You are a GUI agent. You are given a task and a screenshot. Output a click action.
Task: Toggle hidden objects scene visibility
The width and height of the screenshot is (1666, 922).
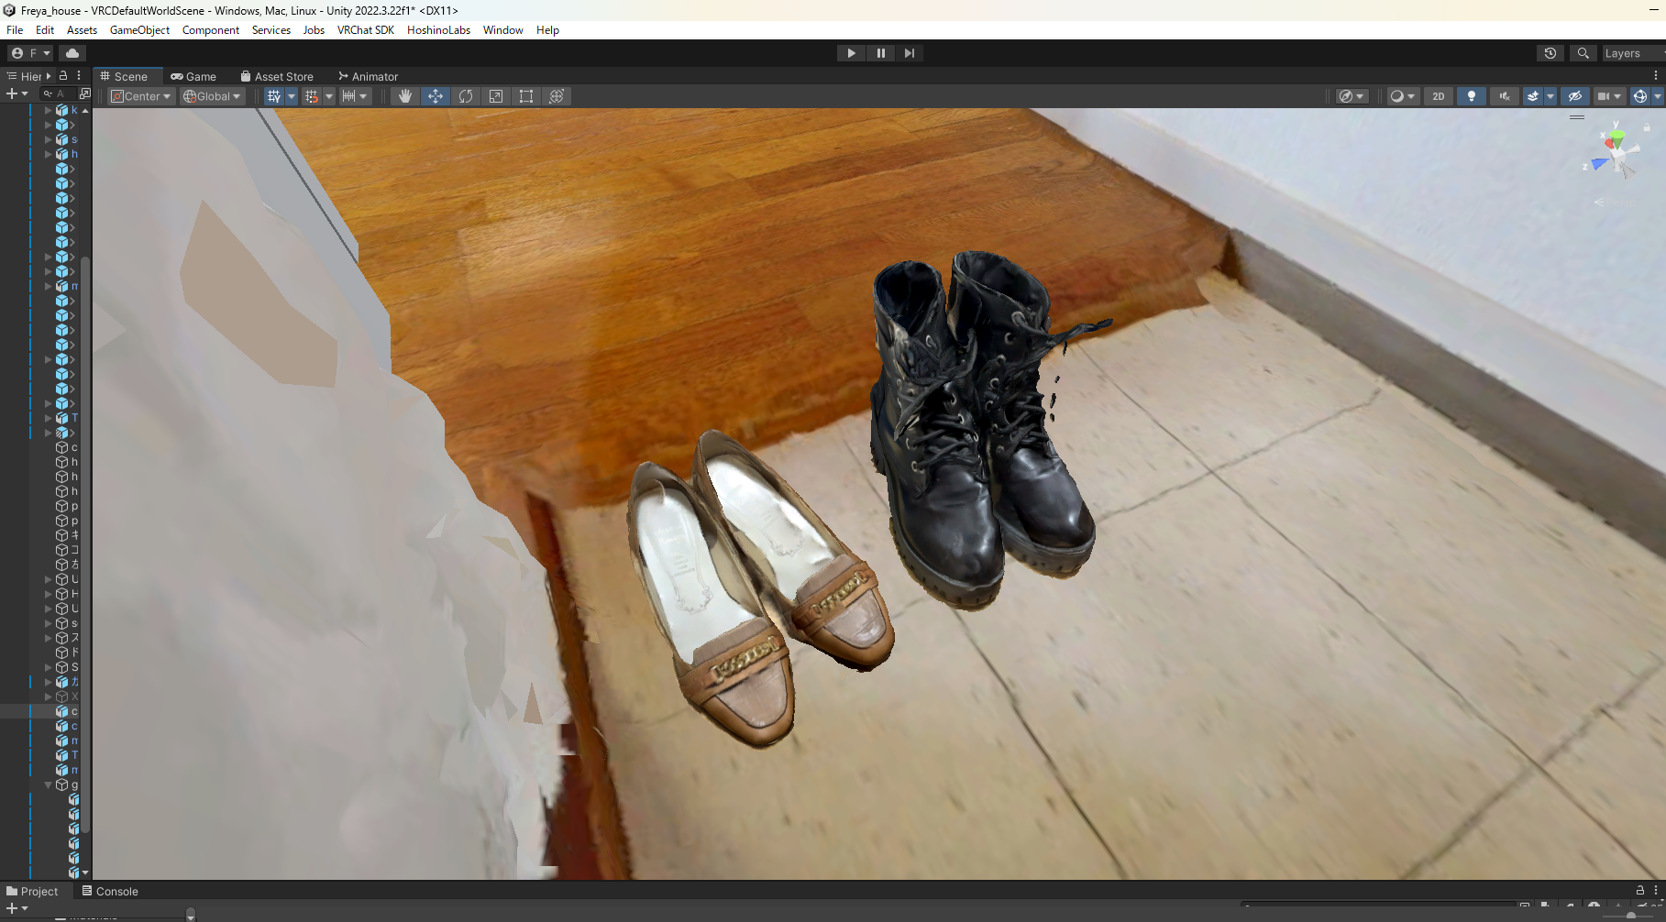coord(1575,96)
